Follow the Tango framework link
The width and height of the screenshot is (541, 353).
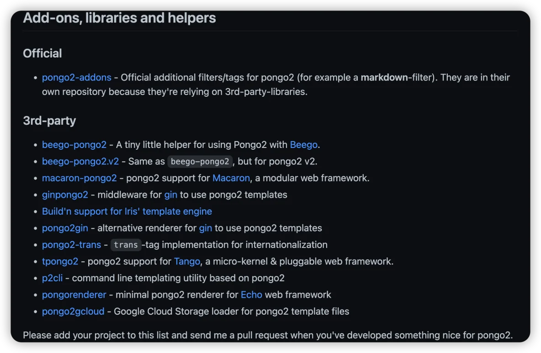(x=187, y=261)
